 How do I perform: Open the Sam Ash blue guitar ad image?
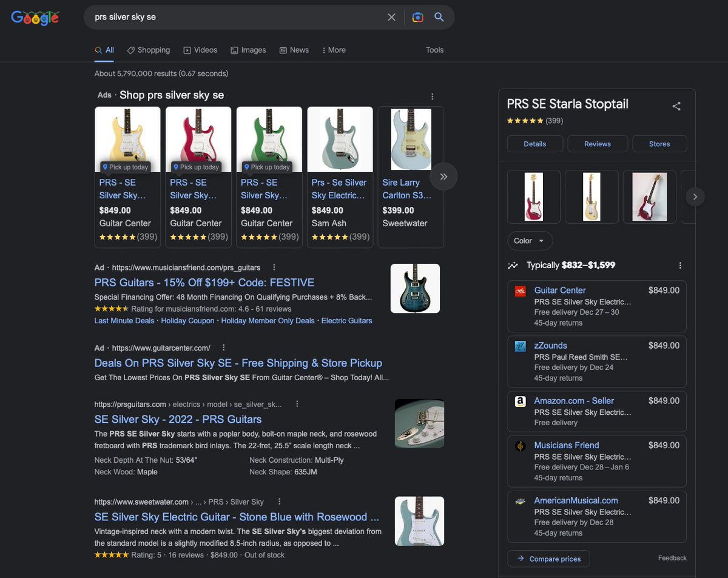pyautogui.click(x=340, y=139)
